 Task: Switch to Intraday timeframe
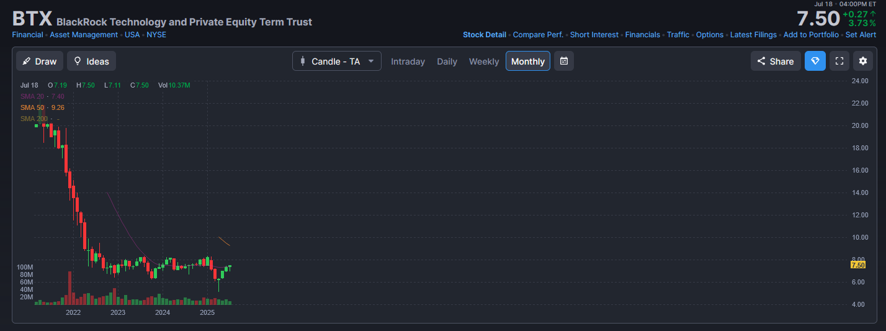point(408,61)
